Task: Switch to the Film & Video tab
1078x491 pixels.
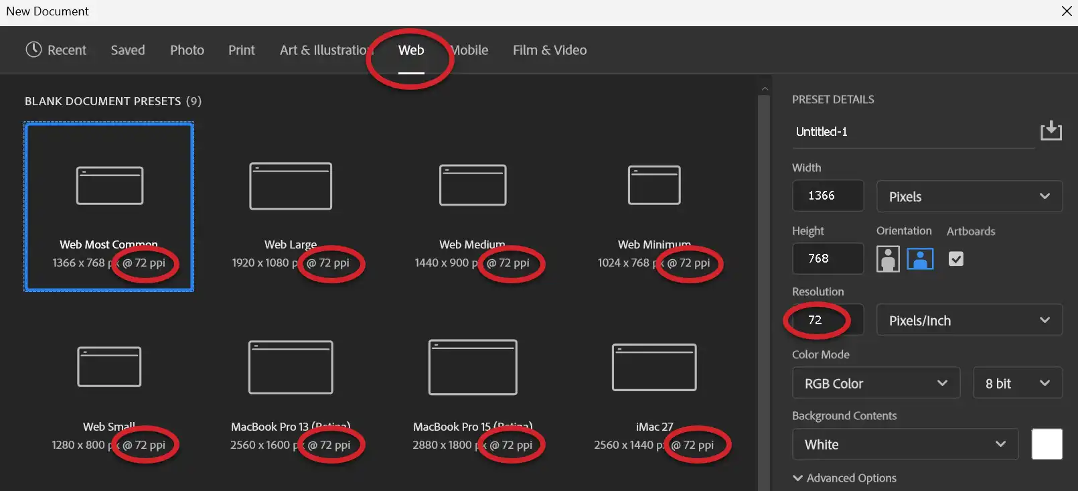Action: (550, 50)
